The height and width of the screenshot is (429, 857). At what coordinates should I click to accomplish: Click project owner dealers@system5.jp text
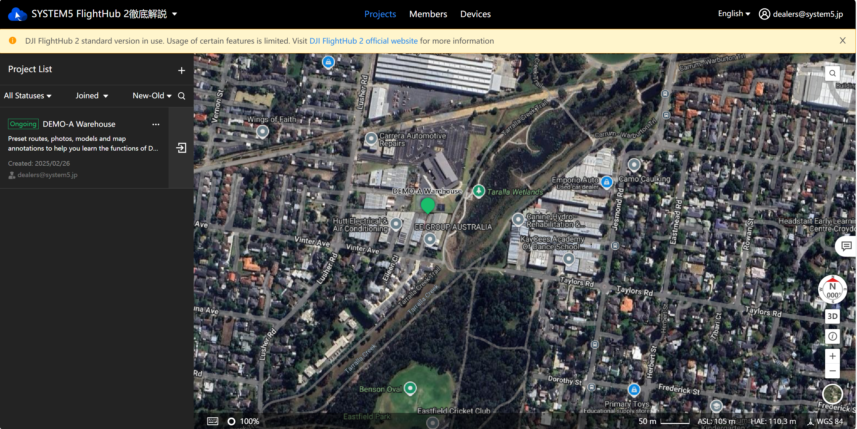point(47,175)
